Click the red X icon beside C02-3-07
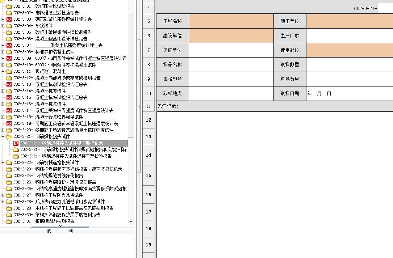 click(9, 46)
